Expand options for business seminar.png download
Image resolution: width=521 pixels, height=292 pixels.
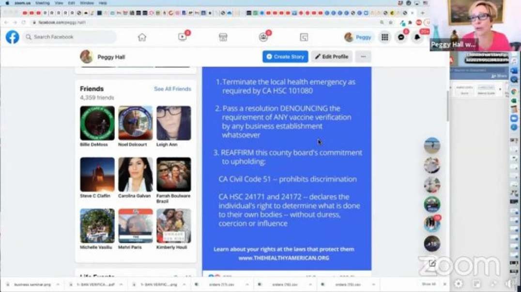tap(58, 285)
